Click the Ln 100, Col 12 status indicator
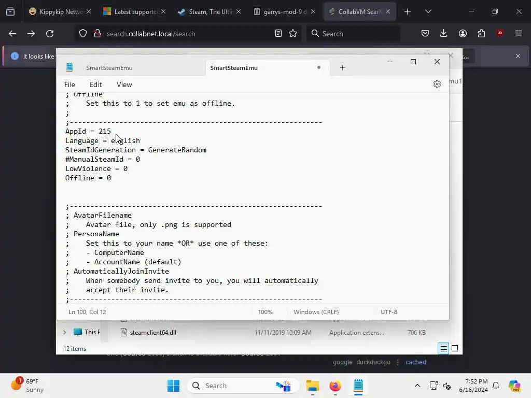 [87, 311]
